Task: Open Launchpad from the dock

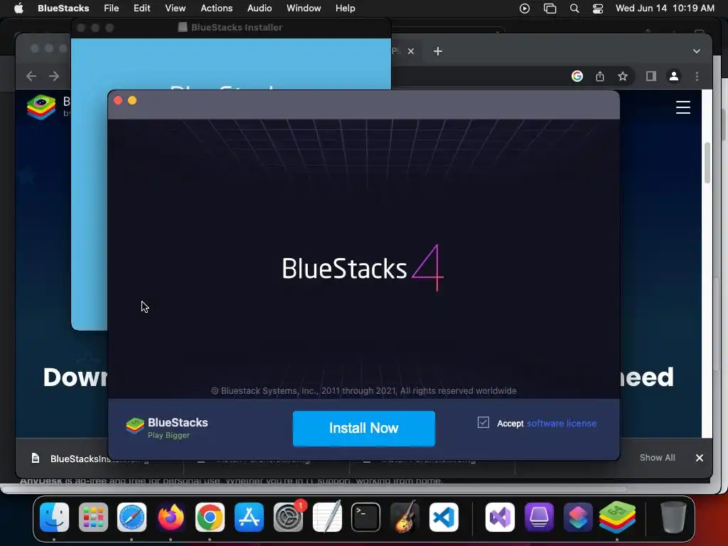Action: (93, 518)
